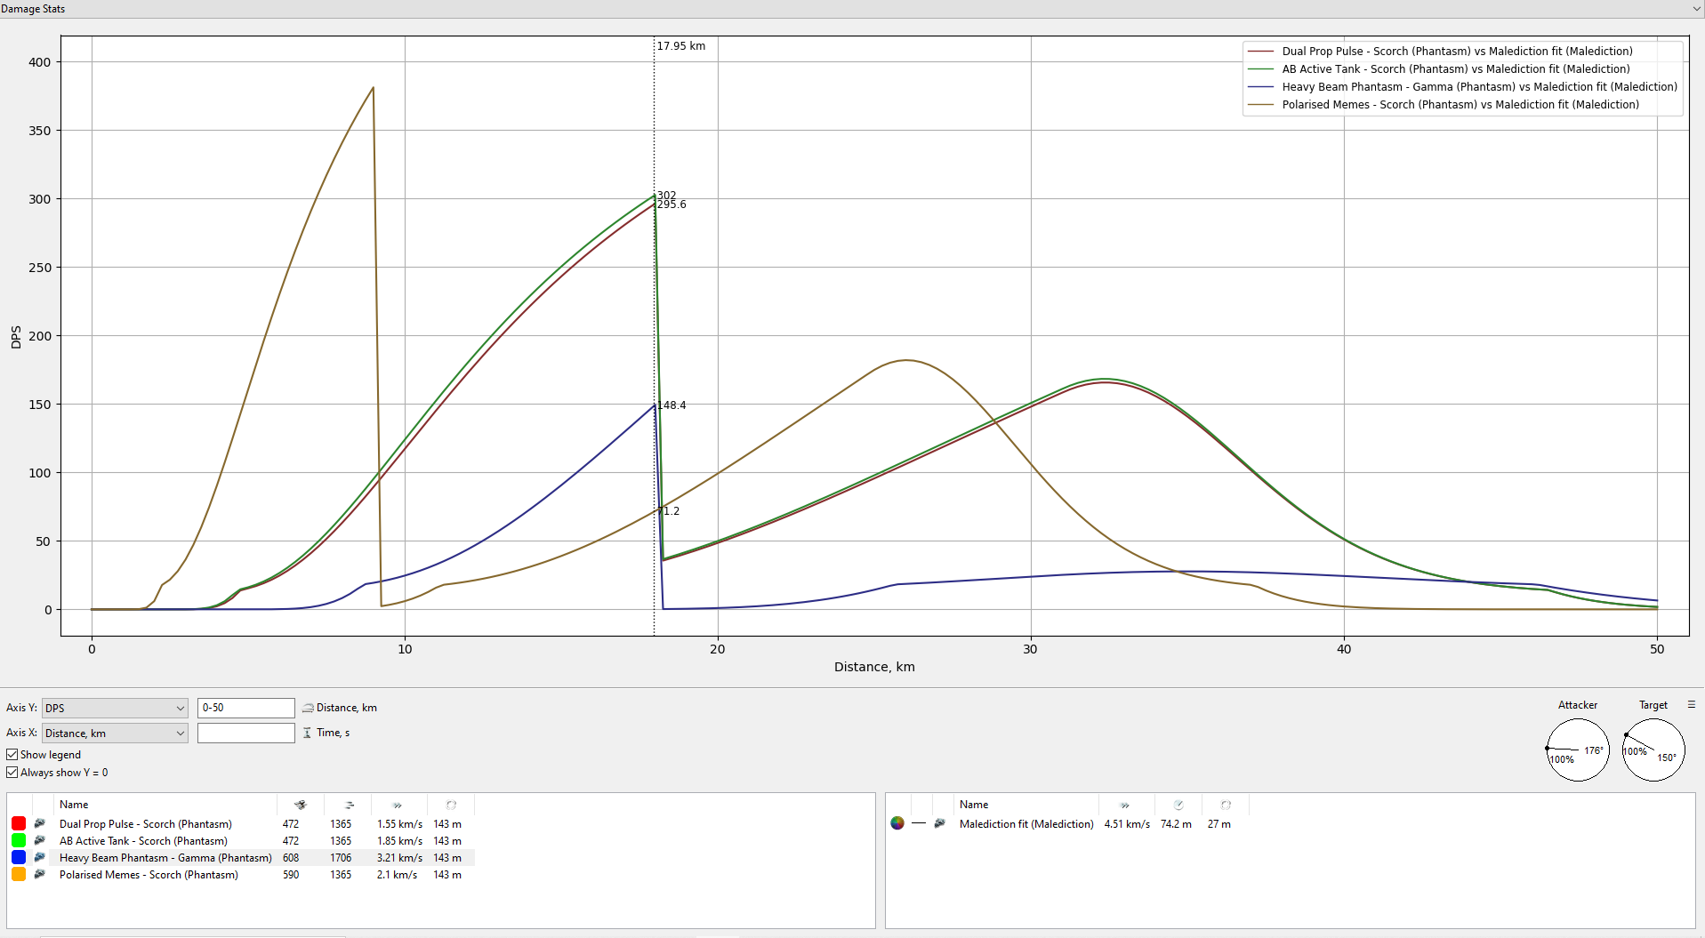Expand the Damage Stats graph type selector arrow
Viewport: 1705px width, 938px height.
click(1696, 9)
